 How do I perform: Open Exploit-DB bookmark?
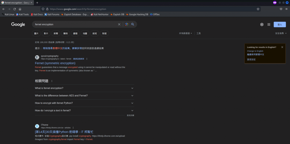tap(117, 14)
